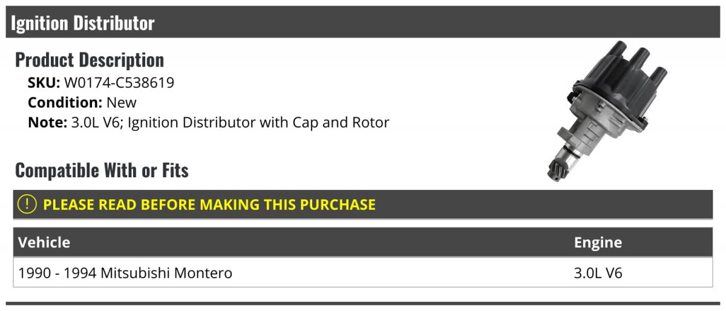The width and height of the screenshot is (726, 311).
Task: Click the SKU label text
Action: tap(44, 83)
